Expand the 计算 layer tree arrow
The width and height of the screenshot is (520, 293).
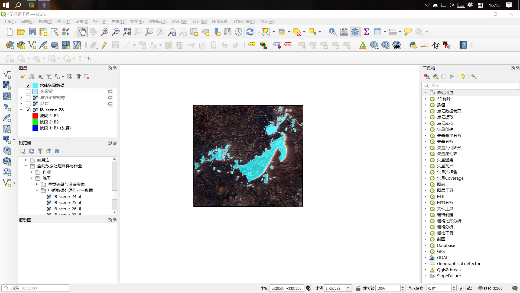pyautogui.click(x=21, y=104)
